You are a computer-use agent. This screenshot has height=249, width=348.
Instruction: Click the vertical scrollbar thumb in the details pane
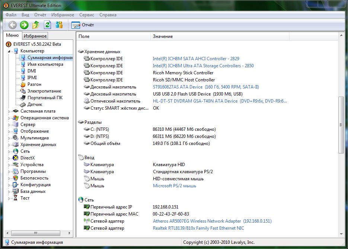pos(341,125)
